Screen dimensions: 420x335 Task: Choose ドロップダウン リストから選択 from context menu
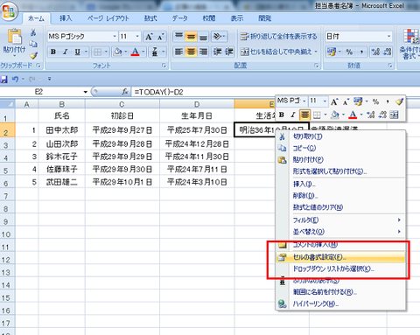(x=340, y=269)
